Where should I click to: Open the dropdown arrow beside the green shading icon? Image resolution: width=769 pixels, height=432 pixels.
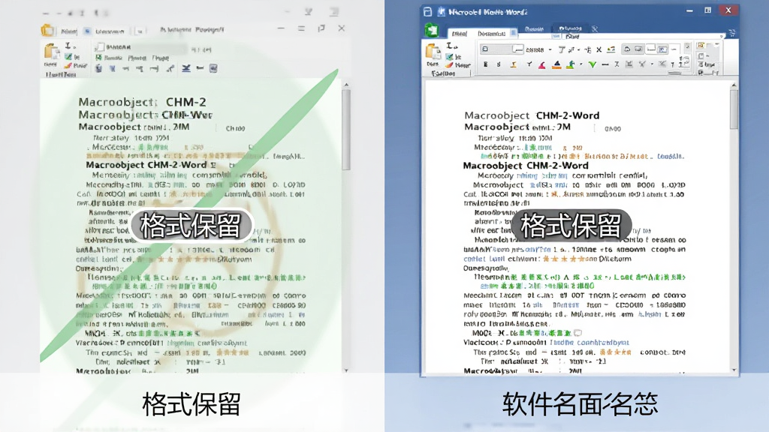tap(581, 64)
